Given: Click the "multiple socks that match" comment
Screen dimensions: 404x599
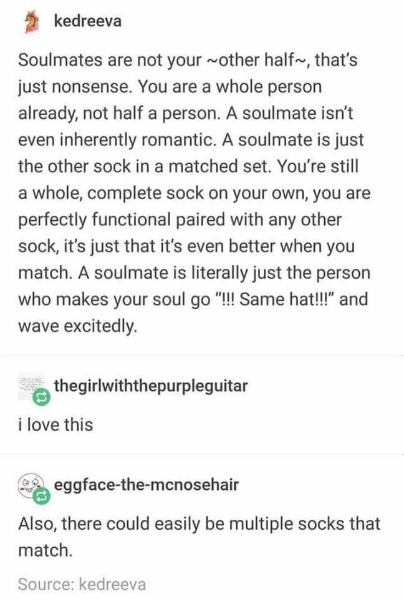Looking at the screenshot, I should pos(199,537).
